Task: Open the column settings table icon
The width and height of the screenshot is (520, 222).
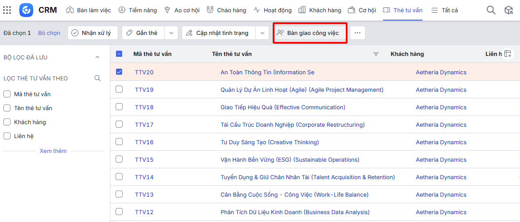Action: [x=507, y=54]
